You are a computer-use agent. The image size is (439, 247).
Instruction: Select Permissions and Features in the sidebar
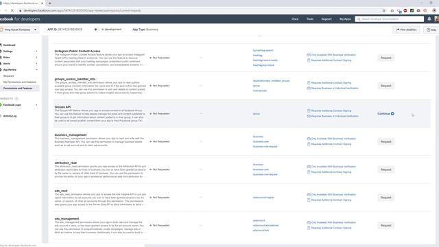tap(18, 89)
